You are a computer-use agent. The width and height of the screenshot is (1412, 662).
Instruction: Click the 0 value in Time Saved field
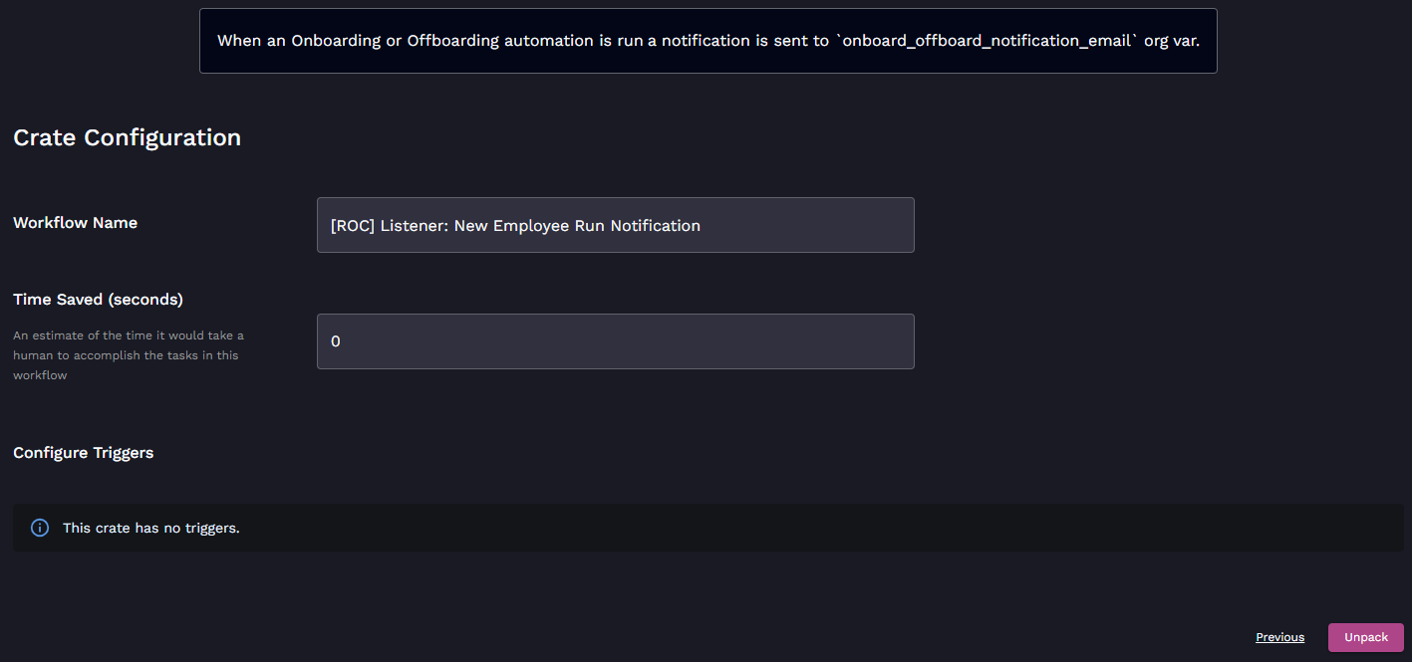[x=336, y=341]
